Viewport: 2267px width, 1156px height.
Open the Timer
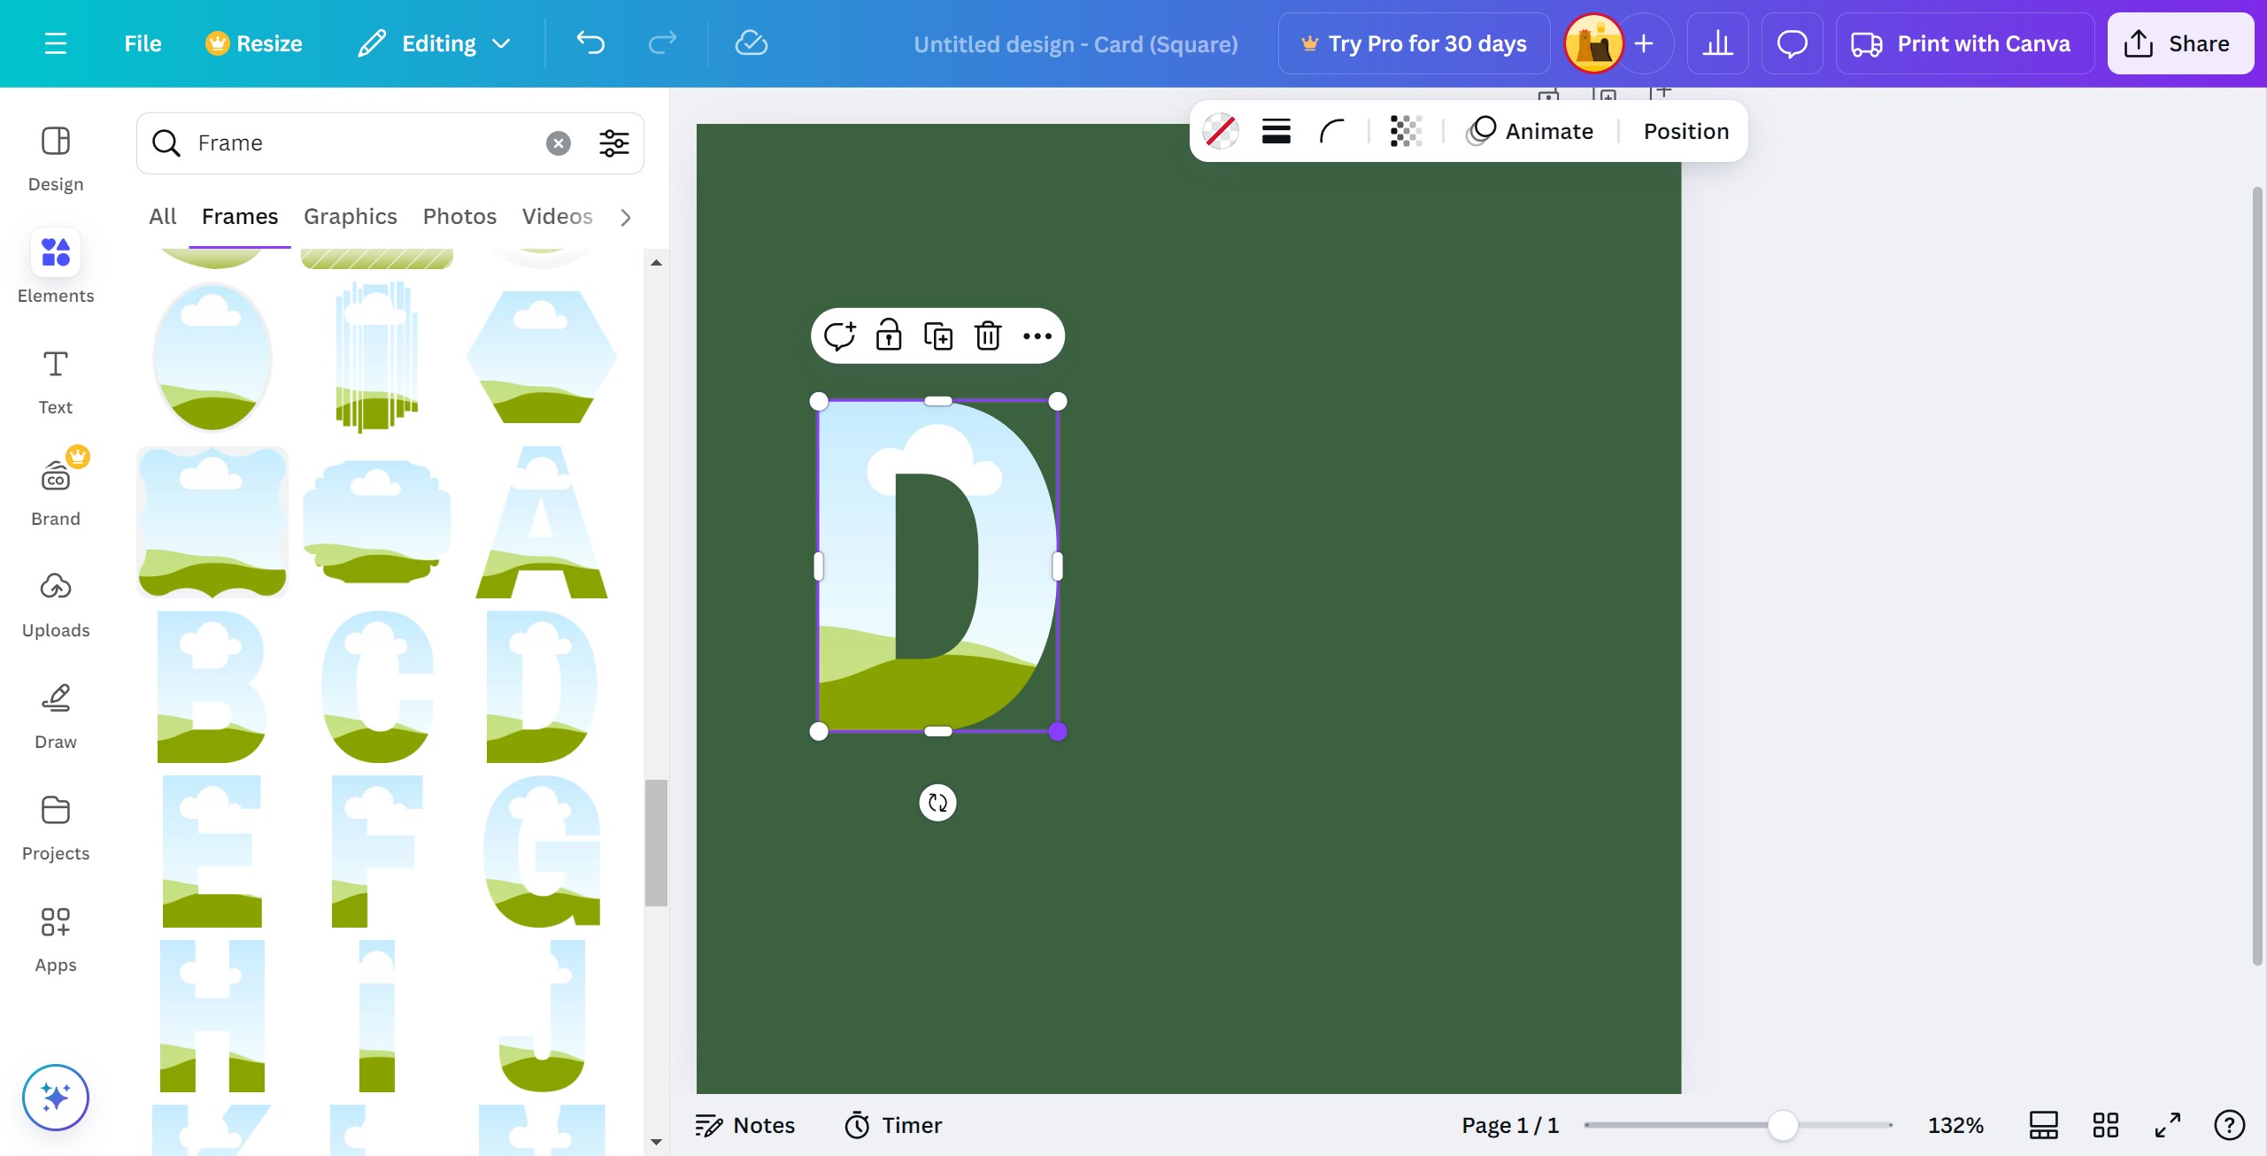tap(892, 1125)
